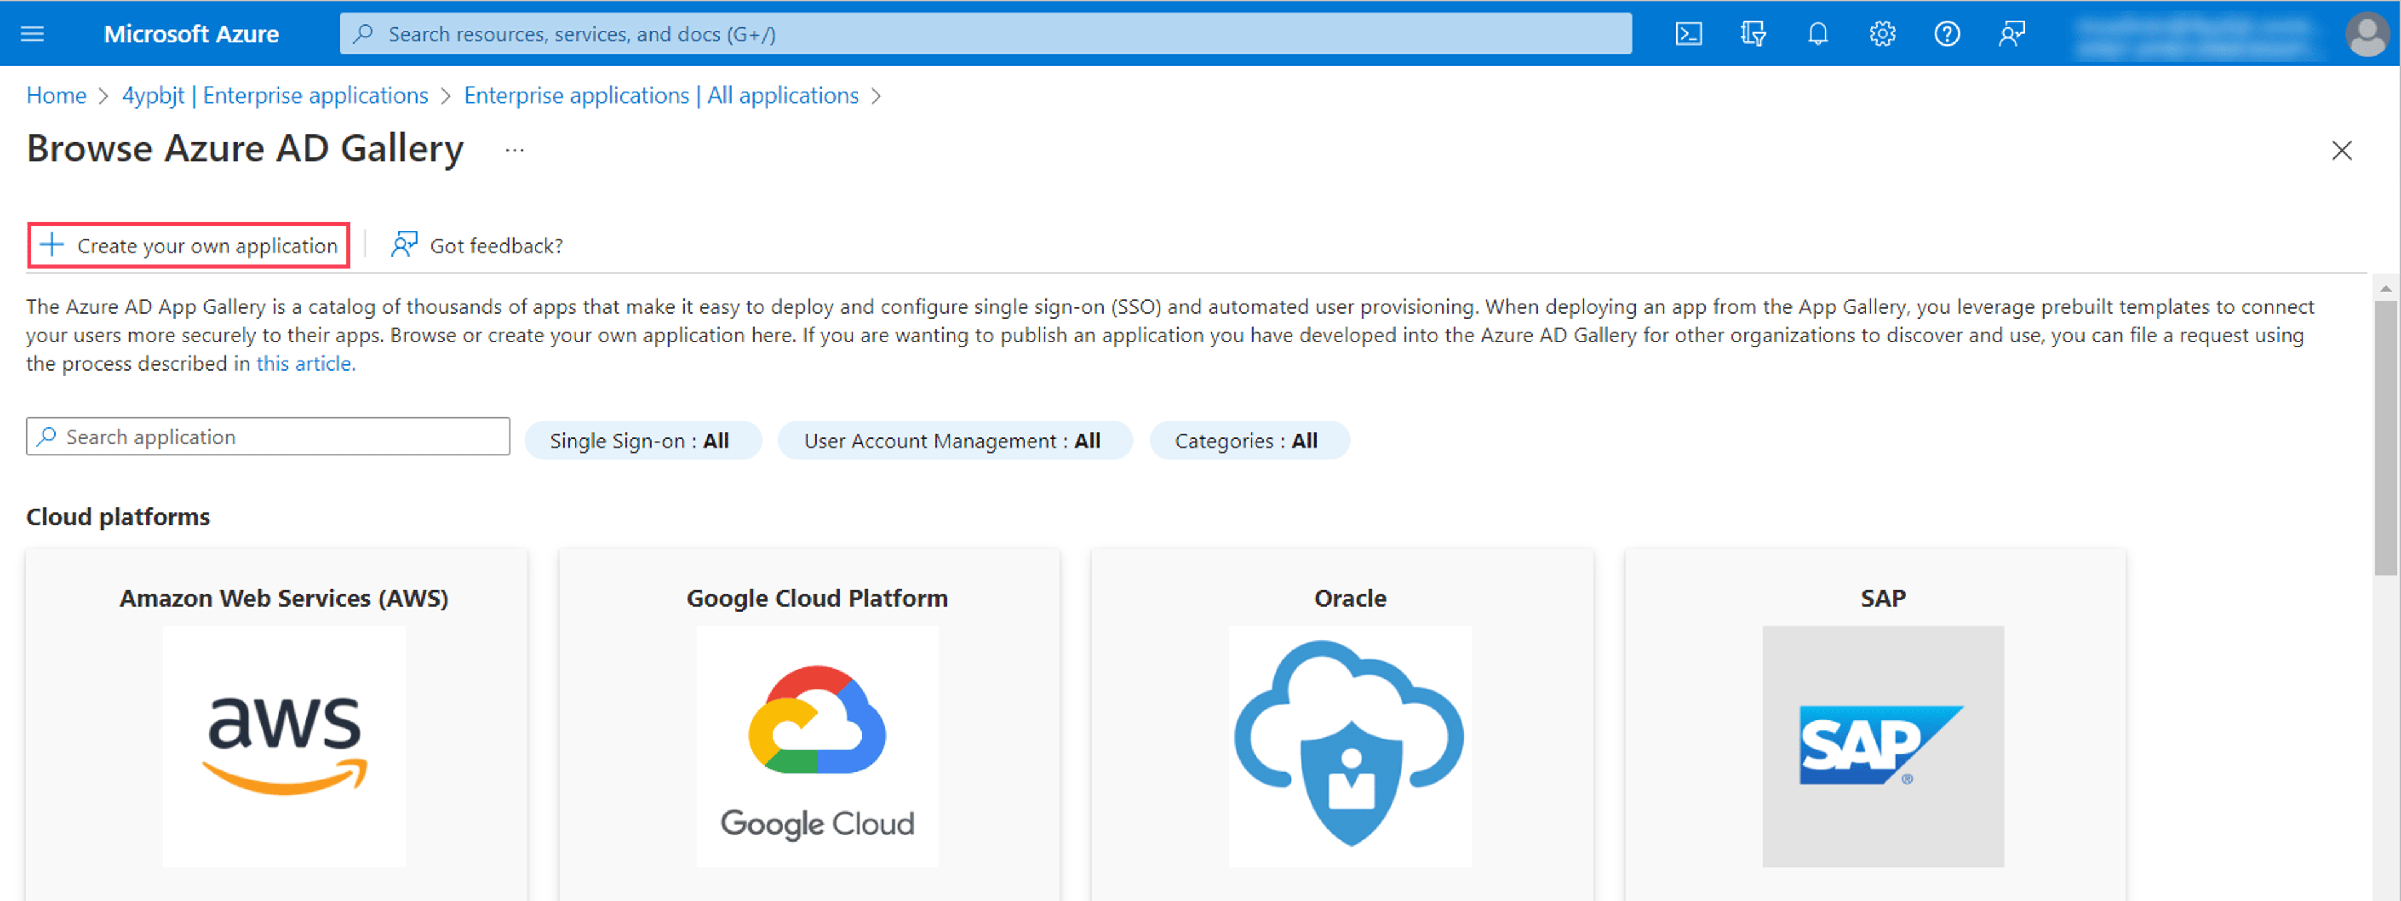Click the magnifier icon in the Azure search bar
2401x901 pixels.
coord(363,34)
